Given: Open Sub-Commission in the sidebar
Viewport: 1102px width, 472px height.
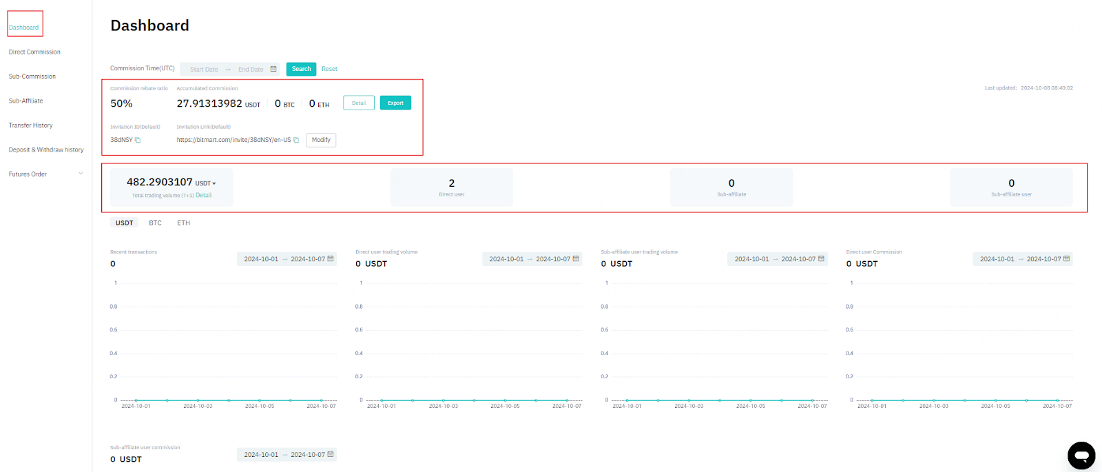Looking at the screenshot, I should [32, 76].
